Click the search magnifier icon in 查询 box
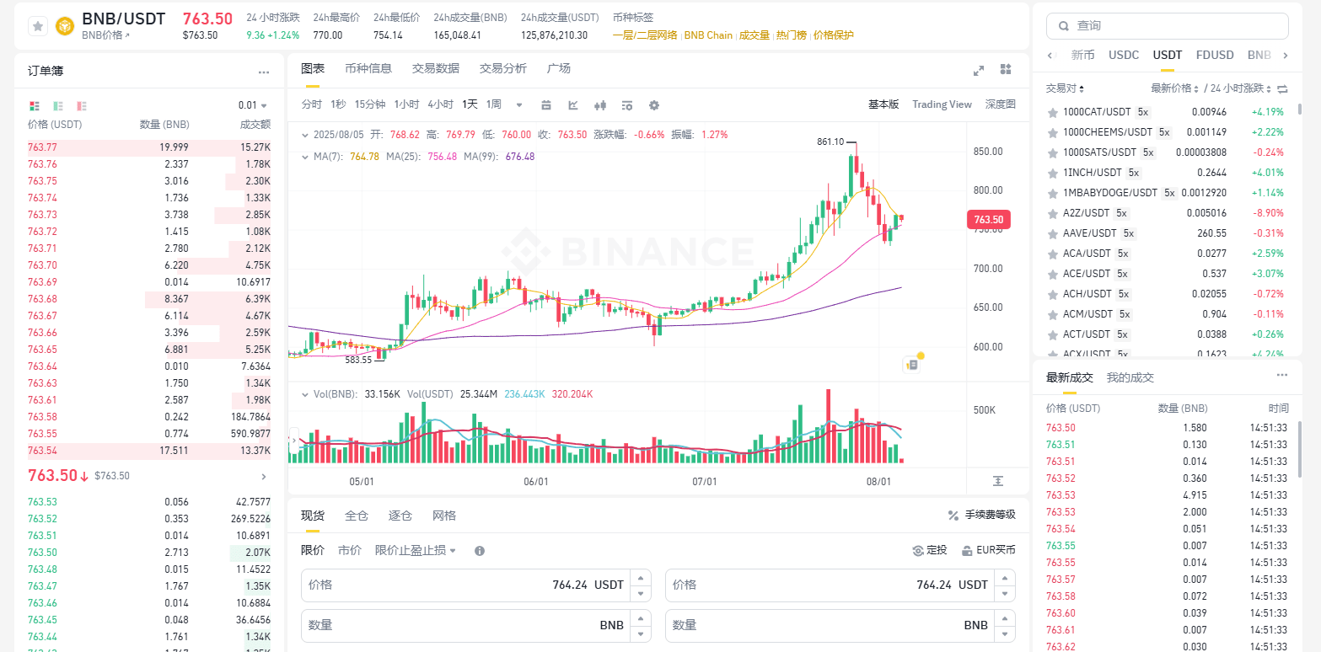 (1064, 26)
